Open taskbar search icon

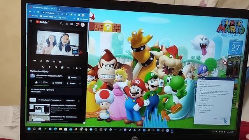click(x=34, y=129)
